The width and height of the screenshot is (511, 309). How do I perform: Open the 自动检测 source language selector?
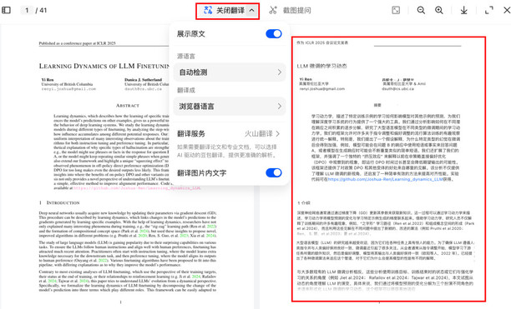click(230, 72)
